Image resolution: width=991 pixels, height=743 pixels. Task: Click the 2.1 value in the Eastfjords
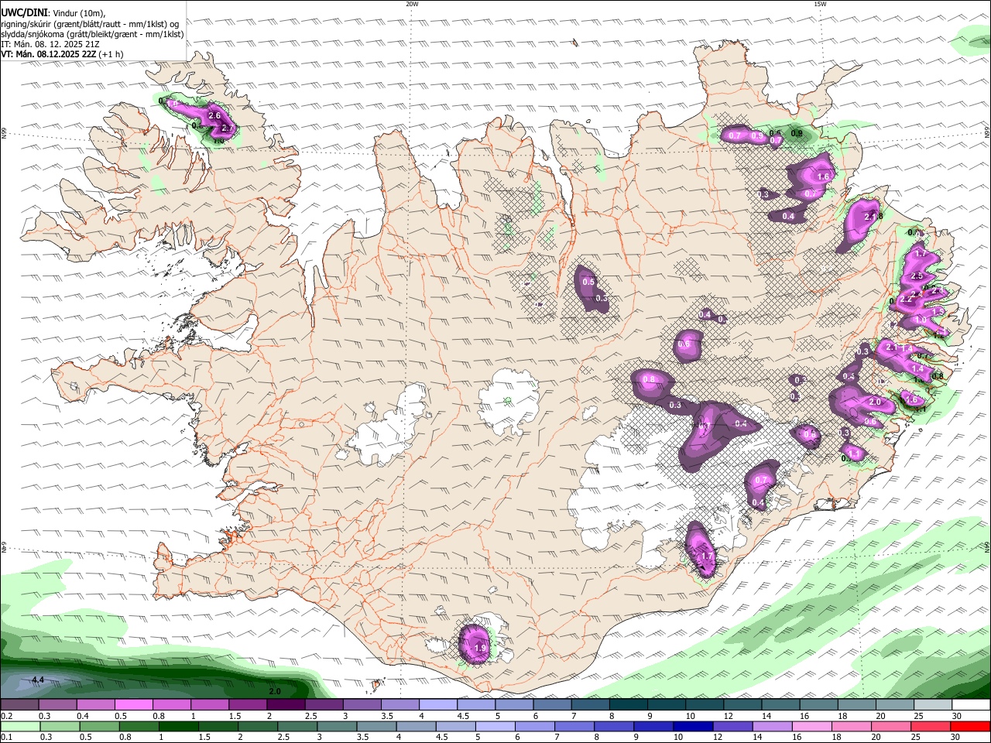(891, 348)
